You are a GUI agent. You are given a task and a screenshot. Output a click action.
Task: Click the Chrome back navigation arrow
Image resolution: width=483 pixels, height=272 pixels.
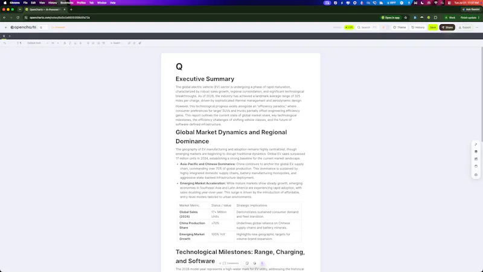pos(4,18)
